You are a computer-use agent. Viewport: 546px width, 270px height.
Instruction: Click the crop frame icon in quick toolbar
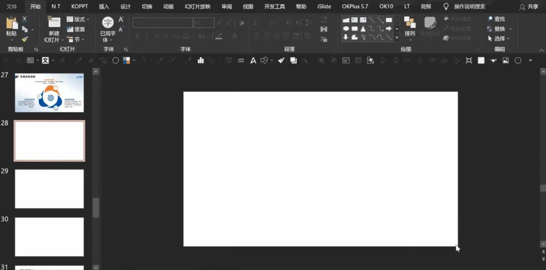click(469, 61)
